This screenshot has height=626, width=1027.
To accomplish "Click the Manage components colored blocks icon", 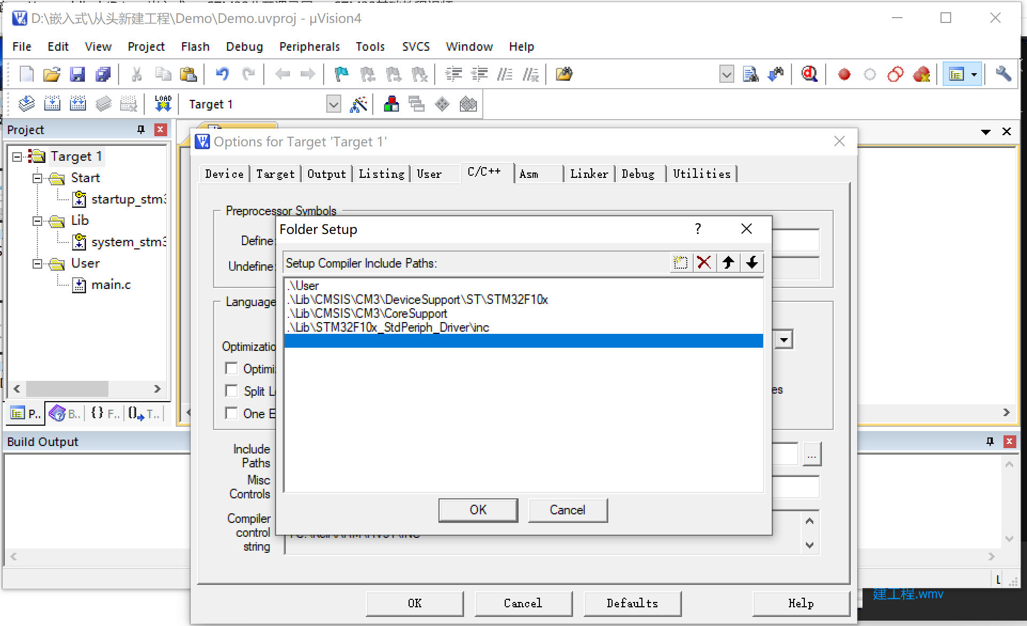I will click(391, 104).
